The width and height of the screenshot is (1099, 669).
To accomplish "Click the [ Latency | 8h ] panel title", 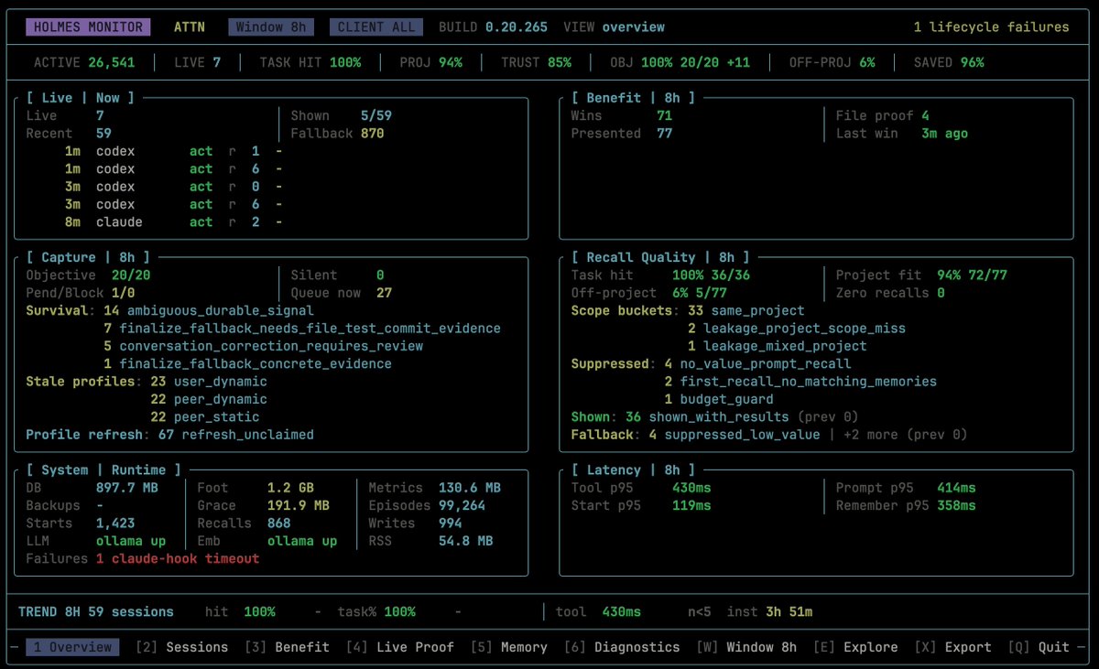I will point(634,470).
